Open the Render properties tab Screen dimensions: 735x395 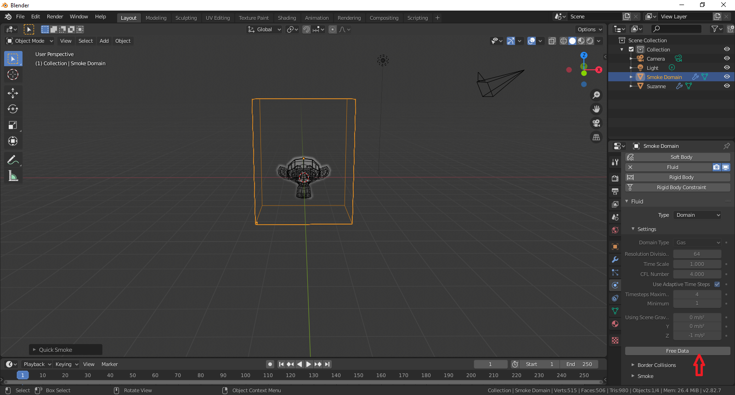[x=615, y=178]
